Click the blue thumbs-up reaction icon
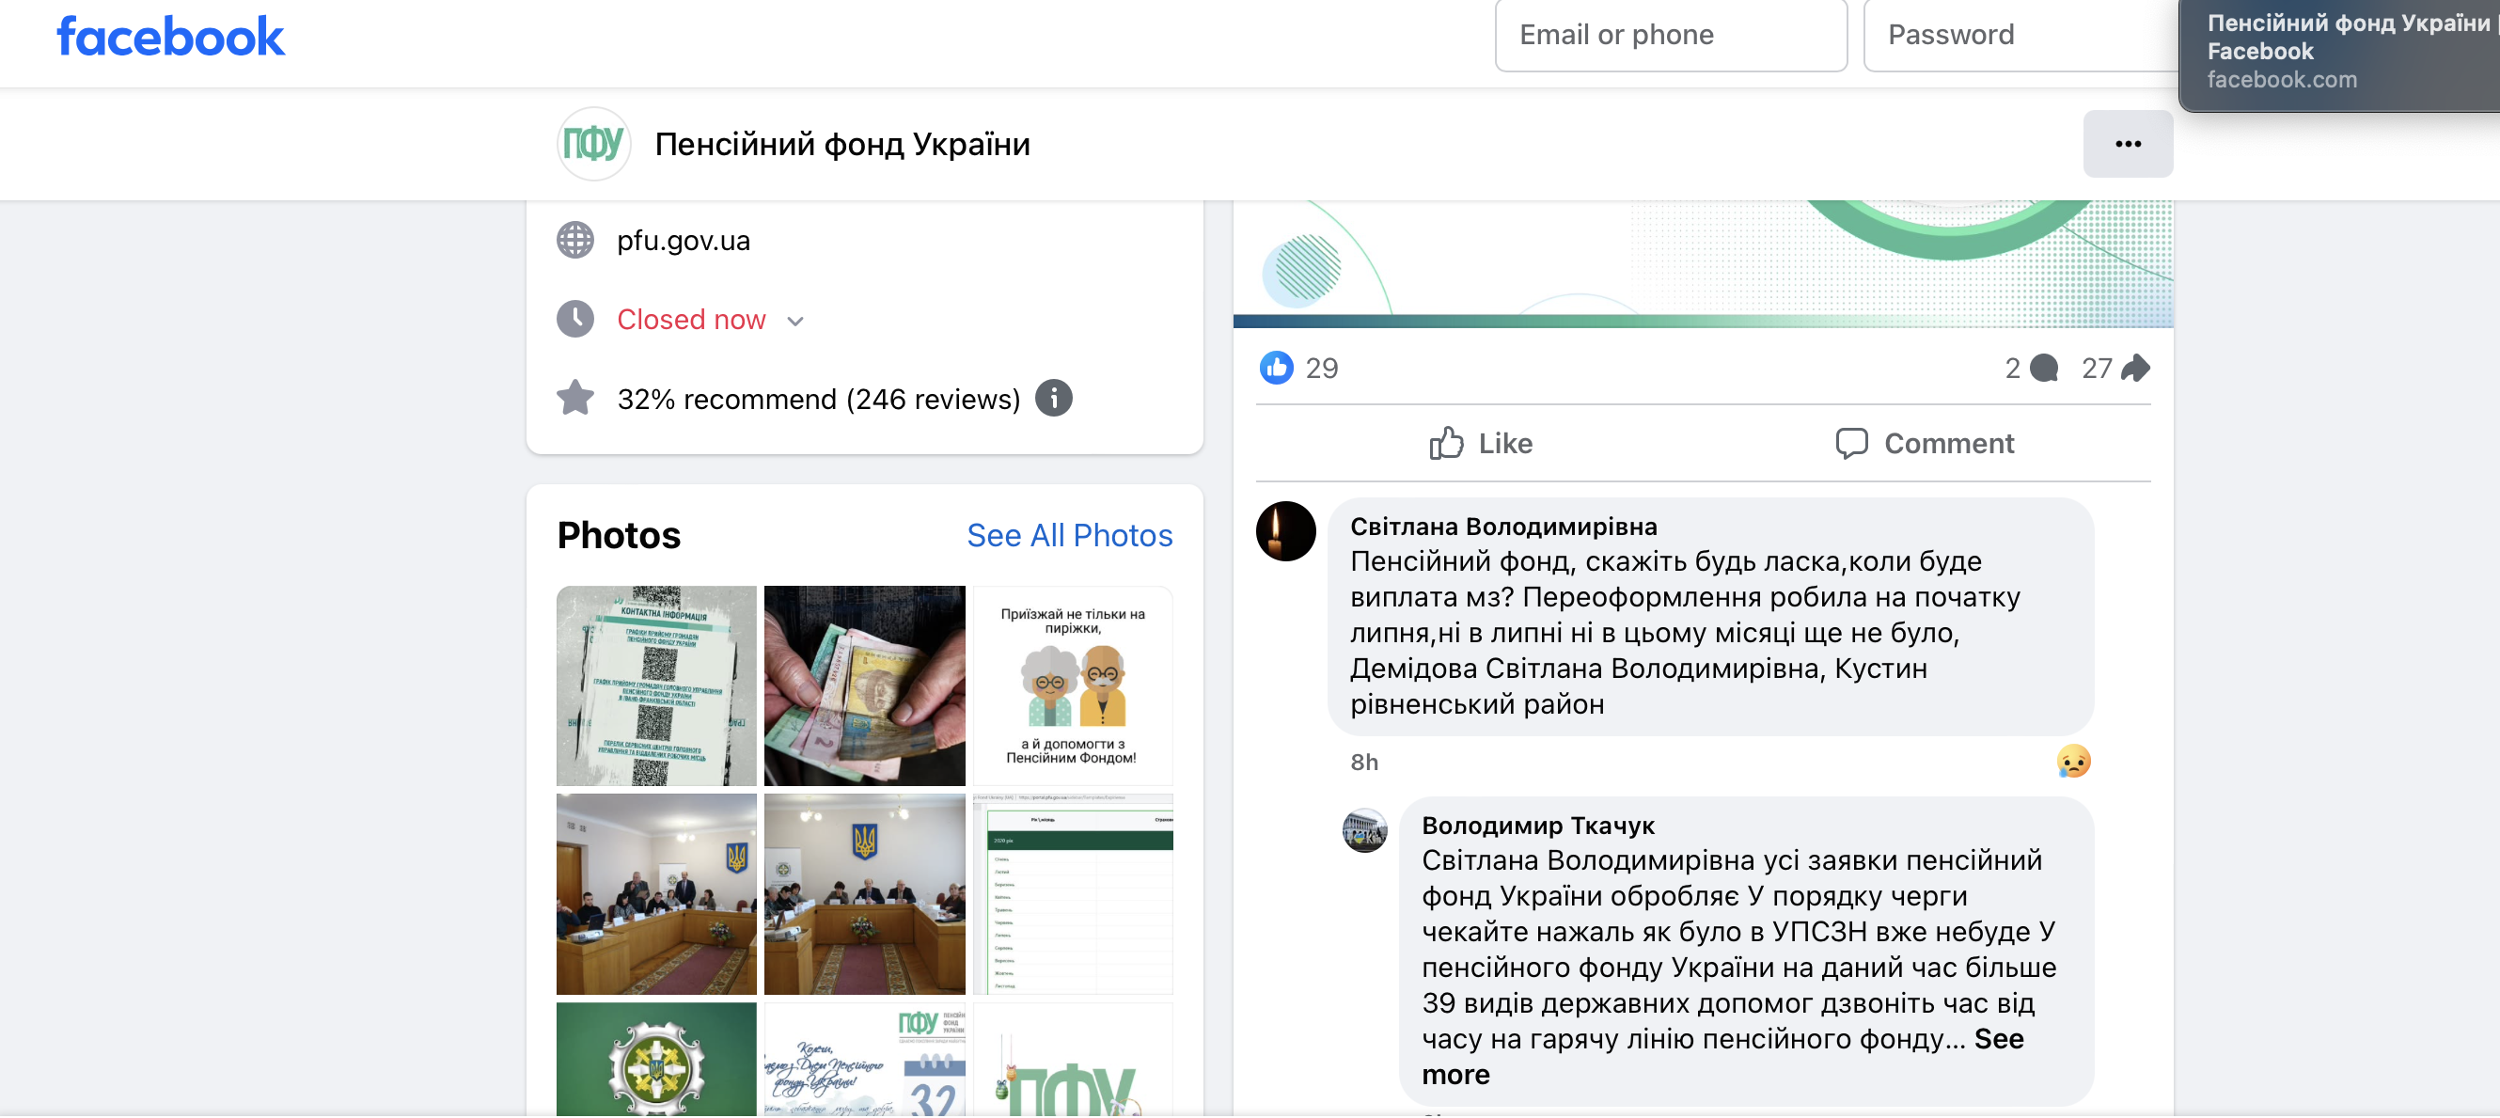This screenshot has width=2500, height=1118. 1275,368
